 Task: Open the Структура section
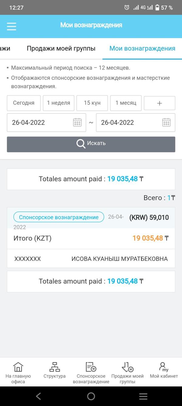point(55,370)
